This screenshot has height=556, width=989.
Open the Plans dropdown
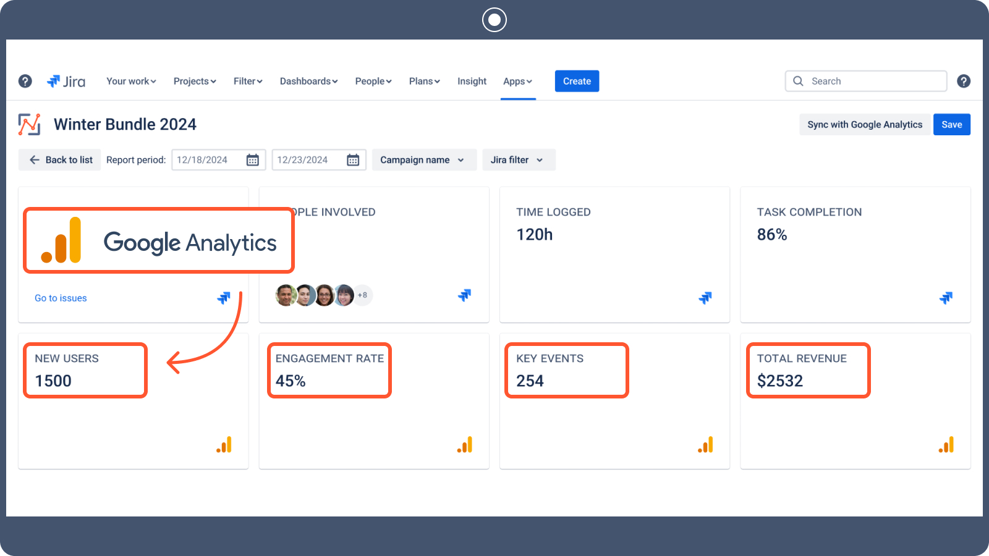coord(424,81)
